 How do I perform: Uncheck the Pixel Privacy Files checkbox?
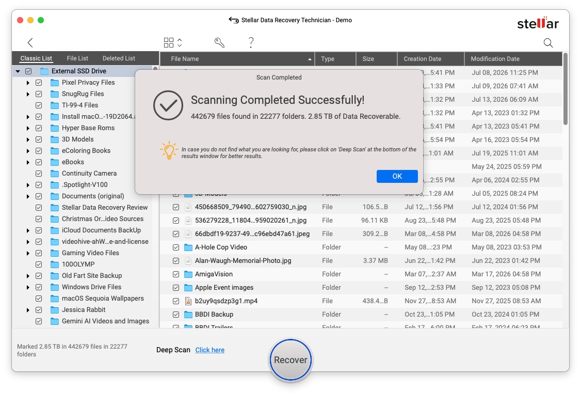coord(39,83)
